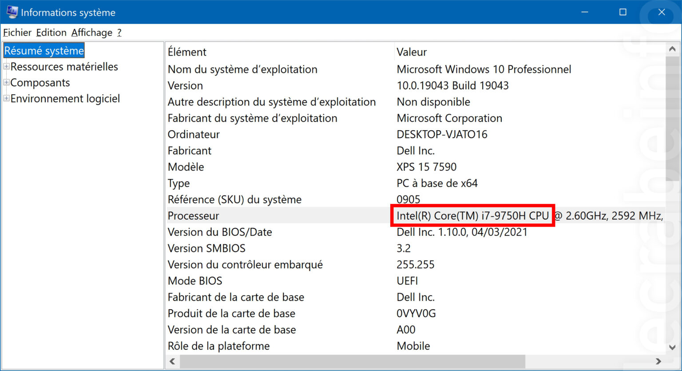Open the Fichier menu
682x371 pixels.
[17, 32]
